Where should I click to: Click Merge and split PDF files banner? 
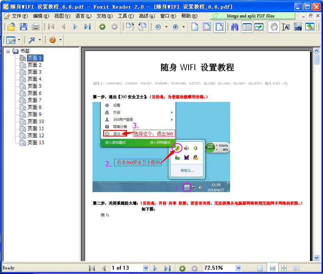pos(252,16)
